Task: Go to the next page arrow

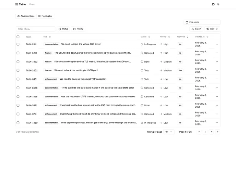Action: pyautogui.click(x=211, y=132)
